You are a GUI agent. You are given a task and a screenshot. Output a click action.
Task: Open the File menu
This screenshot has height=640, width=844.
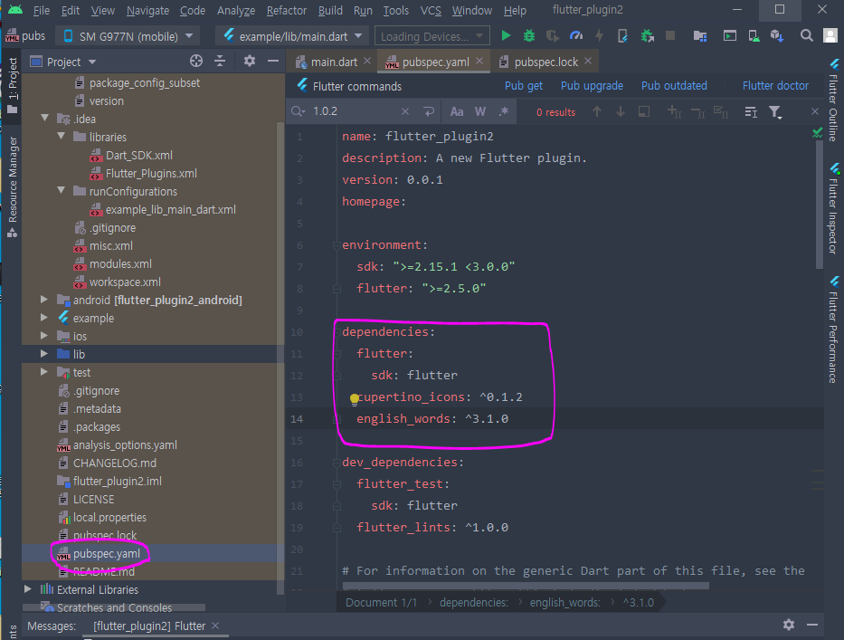click(41, 10)
